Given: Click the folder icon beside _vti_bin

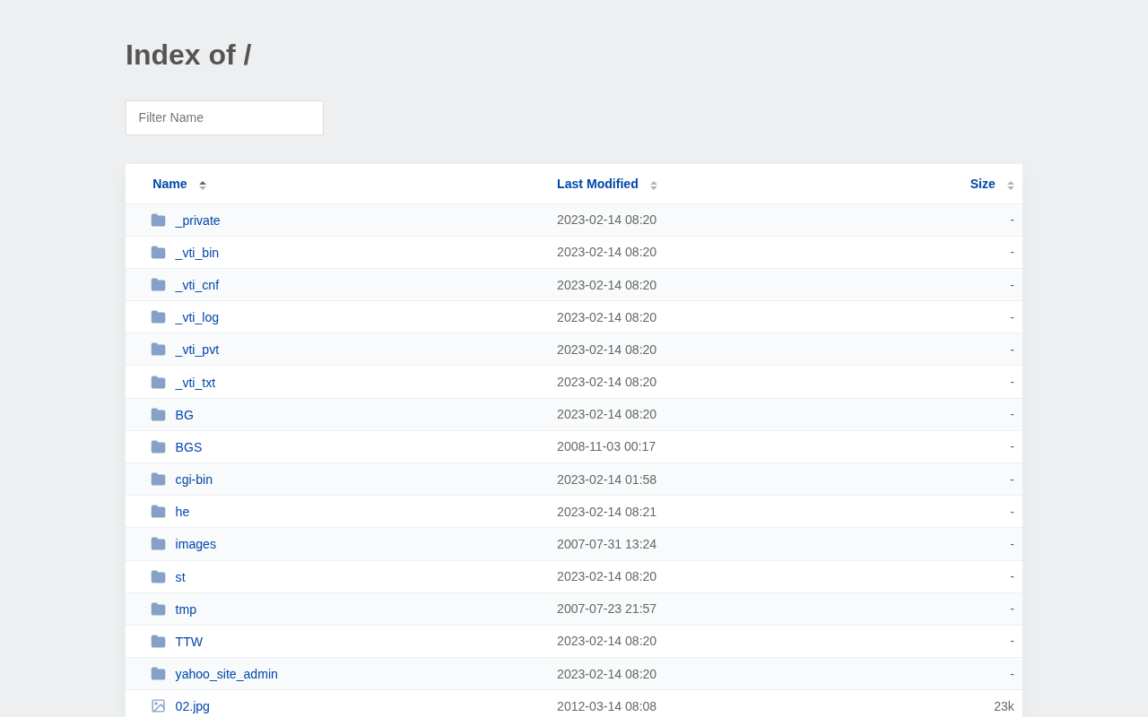Looking at the screenshot, I should [x=158, y=253].
